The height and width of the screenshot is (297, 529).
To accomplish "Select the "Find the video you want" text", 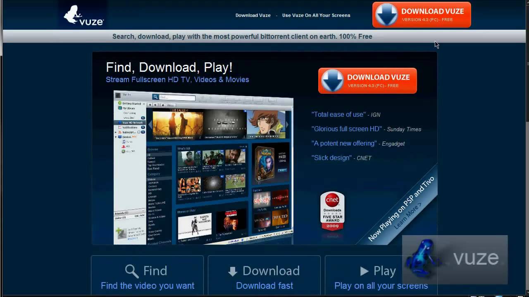I will point(148,285).
